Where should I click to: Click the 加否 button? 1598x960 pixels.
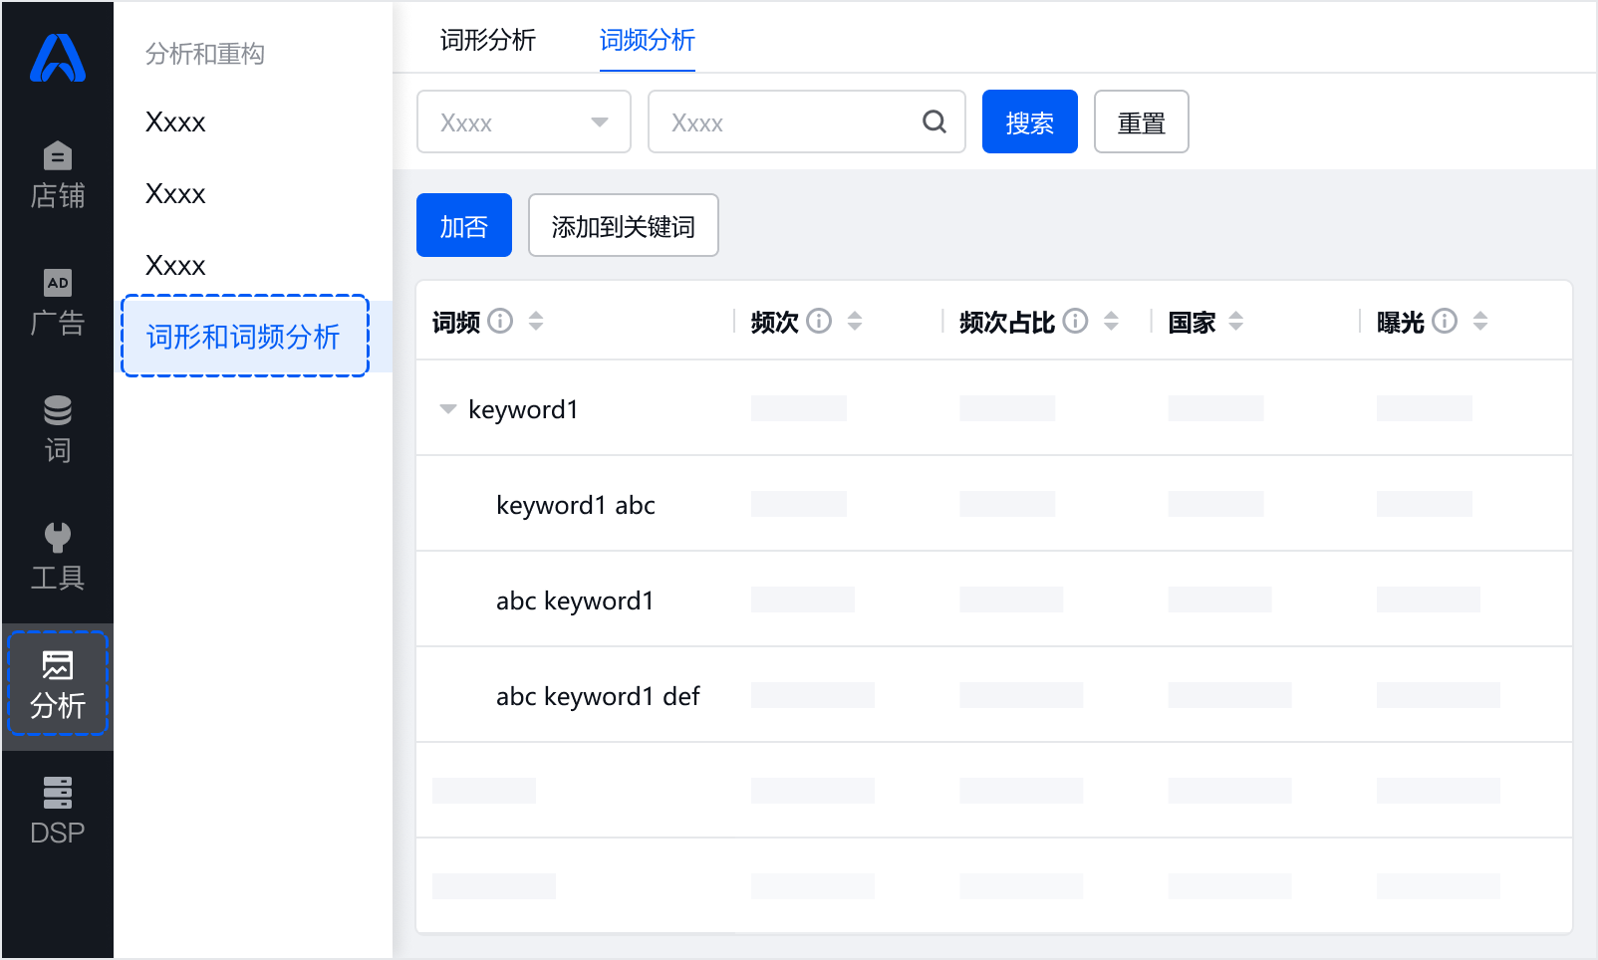coord(464,225)
